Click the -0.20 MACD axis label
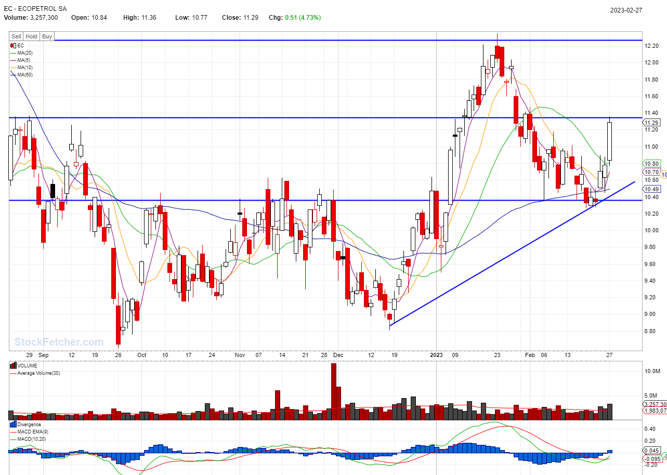 (651, 465)
